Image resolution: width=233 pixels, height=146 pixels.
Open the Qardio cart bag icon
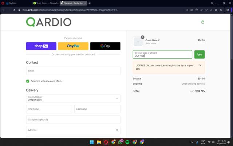pyautogui.click(x=203, y=22)
